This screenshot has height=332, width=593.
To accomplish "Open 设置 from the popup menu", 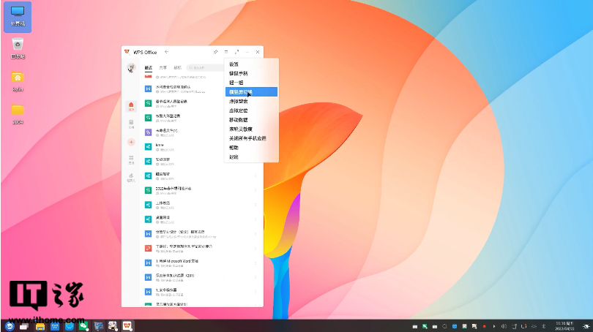I will (x=252, y=64).
